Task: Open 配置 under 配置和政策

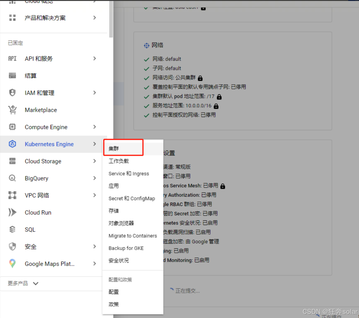Action: click(x=133, y=292)
